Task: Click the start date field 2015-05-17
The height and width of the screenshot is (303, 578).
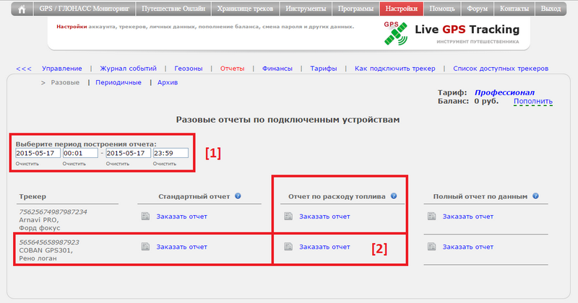Action: (37, 153)
